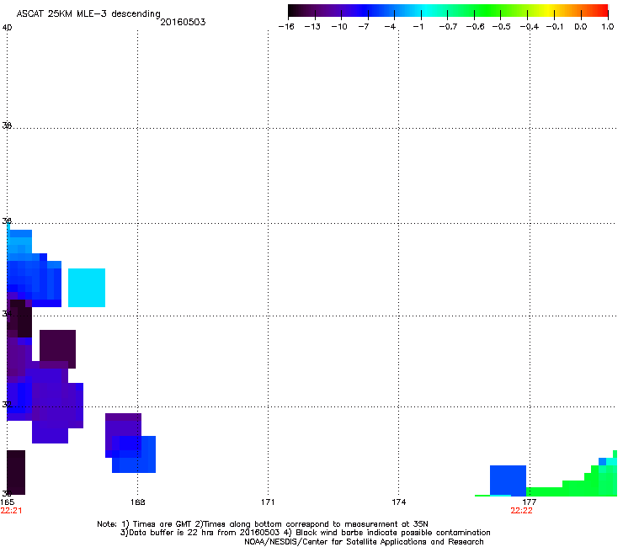Click the red time stamp "22:22"
The width and height of the screenshot is (623, 547).
coord(521,511)
